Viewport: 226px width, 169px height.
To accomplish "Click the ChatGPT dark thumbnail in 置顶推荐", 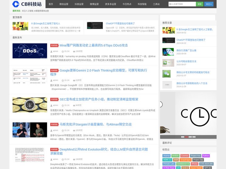I will click(x=95, y=25).
